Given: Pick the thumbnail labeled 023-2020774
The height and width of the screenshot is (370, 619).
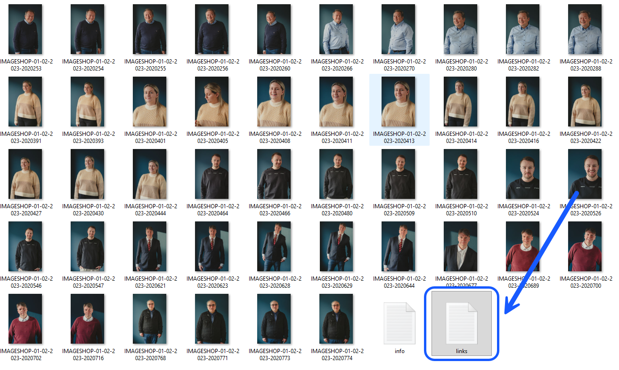Looking at the screenshot, I should tap(337, 319).
